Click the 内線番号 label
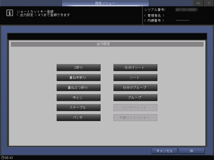Image resolution: width=214 pixels, height=160 pixels. [x=154, y=21]
